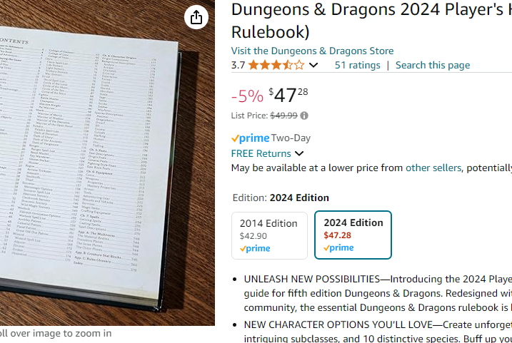Click the List Price info icon
The width and height of the screenshot is (512, 343).
point(304,116)
